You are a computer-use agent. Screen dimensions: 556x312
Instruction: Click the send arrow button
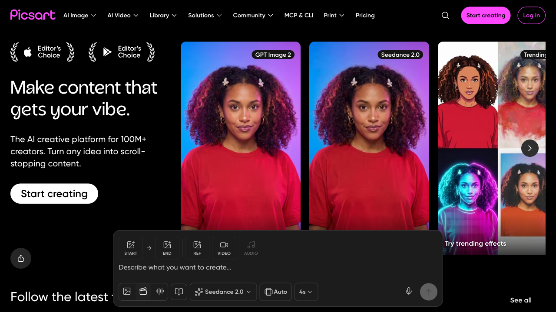[429, 292]
